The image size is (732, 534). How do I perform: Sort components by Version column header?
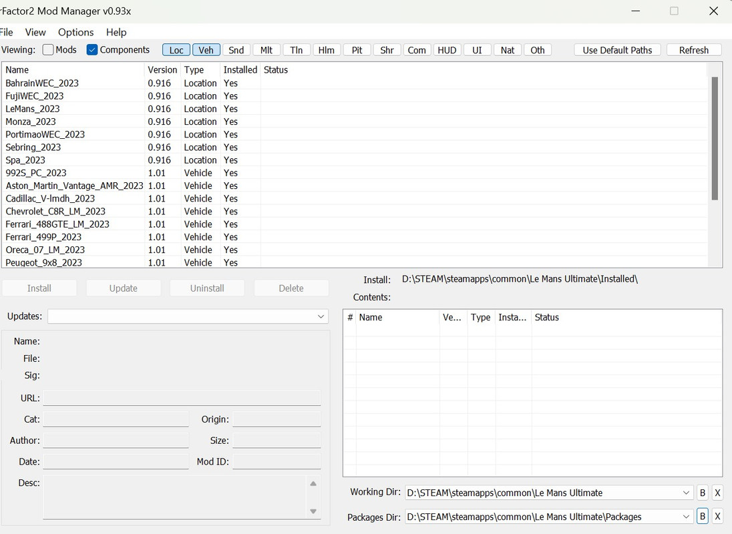click(162, 69)
